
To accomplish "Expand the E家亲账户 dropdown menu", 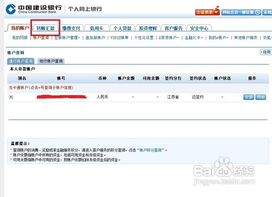I will tap(169, 38).
